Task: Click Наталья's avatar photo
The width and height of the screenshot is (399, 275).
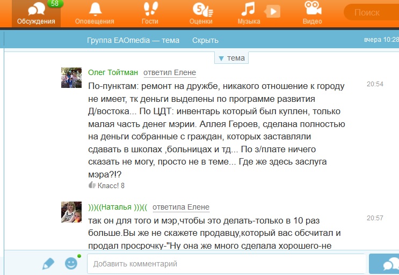Action: coord(71,212)
